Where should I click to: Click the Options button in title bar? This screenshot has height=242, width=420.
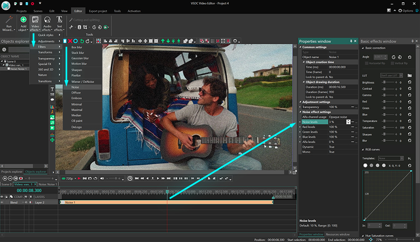pos(406,10)
